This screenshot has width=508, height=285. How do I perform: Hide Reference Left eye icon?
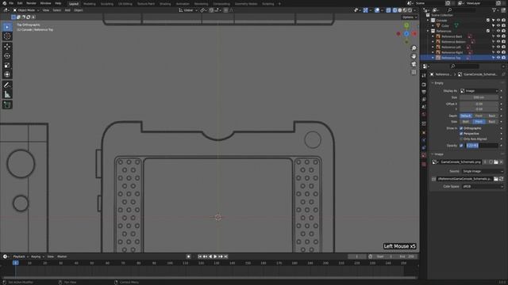498,47
